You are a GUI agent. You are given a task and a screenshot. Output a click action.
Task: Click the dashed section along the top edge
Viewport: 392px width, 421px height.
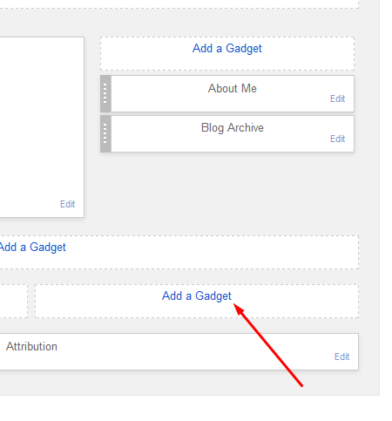point(179,4)
